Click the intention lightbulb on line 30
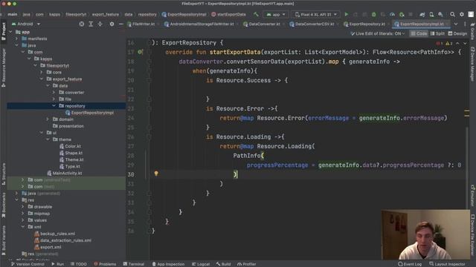 coord(156,174)
